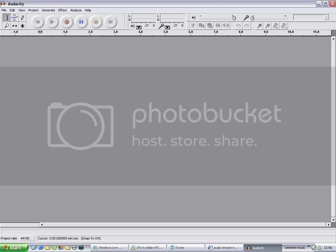Click the Undo arrow icon
Screen dimensions: 336x252
click(238, 26)
